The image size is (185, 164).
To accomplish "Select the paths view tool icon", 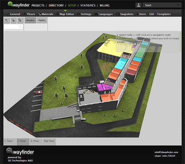I will 20,20.
